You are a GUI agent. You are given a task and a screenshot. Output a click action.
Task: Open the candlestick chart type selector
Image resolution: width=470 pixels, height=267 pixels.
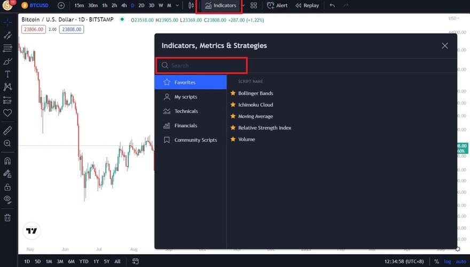pyautogui.click(x=191, y=5)
